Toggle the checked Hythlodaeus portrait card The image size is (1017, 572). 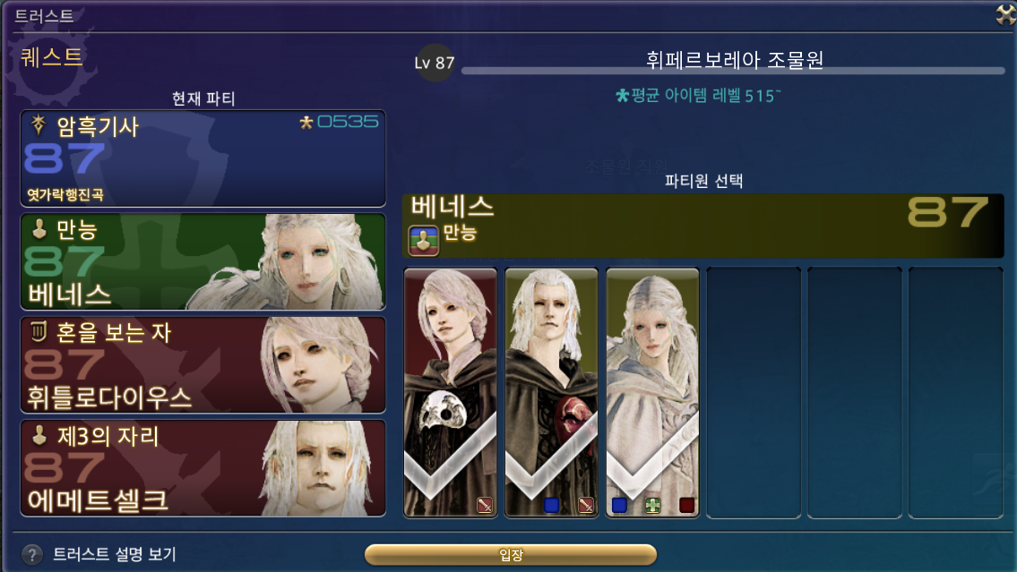coord(451,393)
